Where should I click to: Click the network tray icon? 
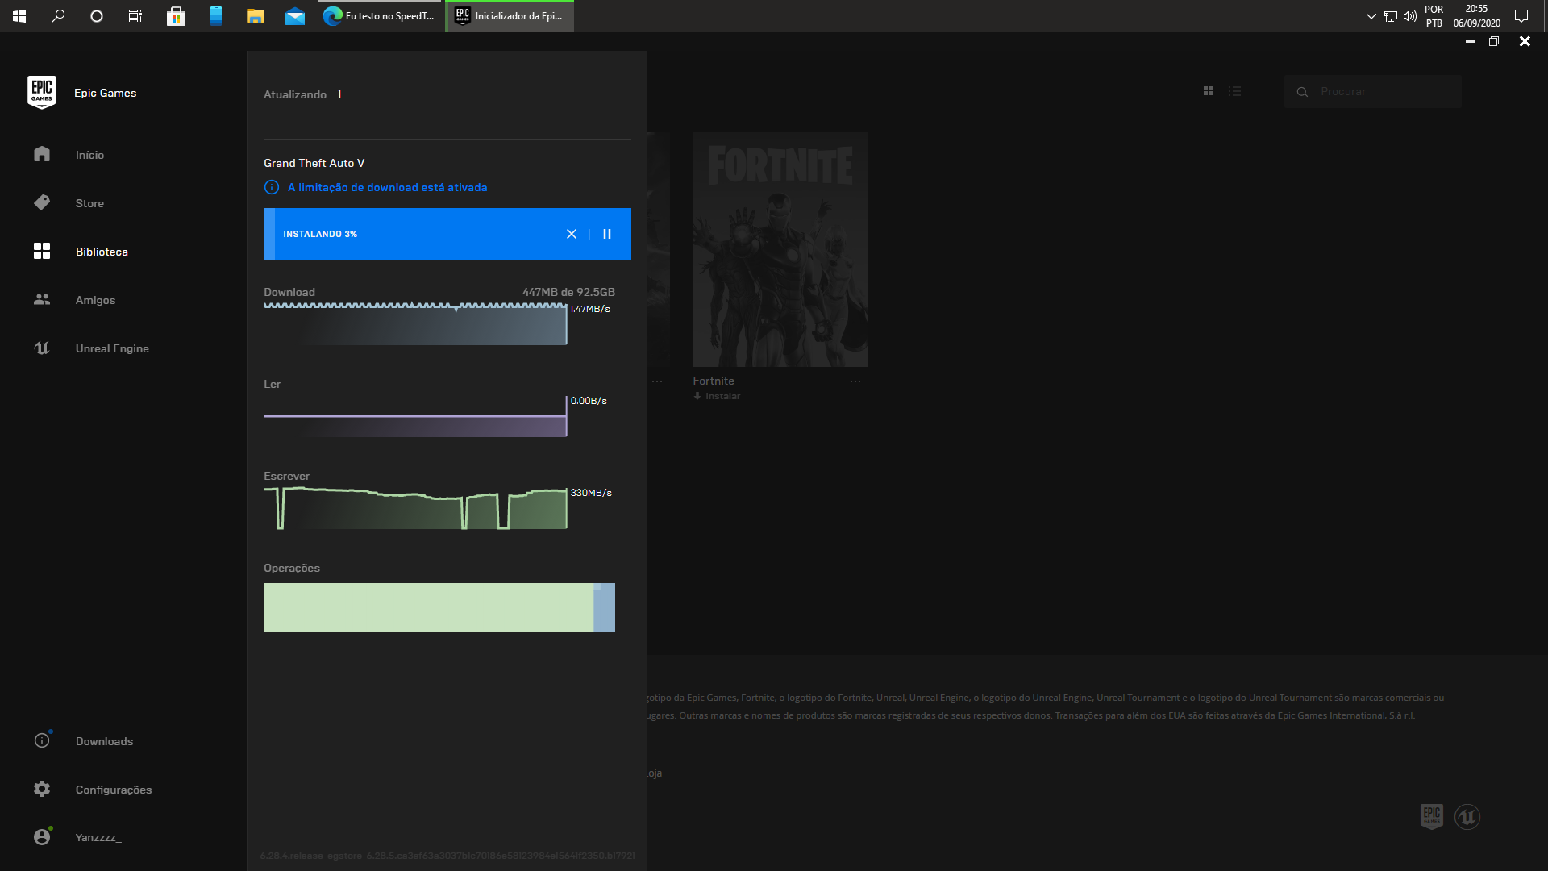1391,16
